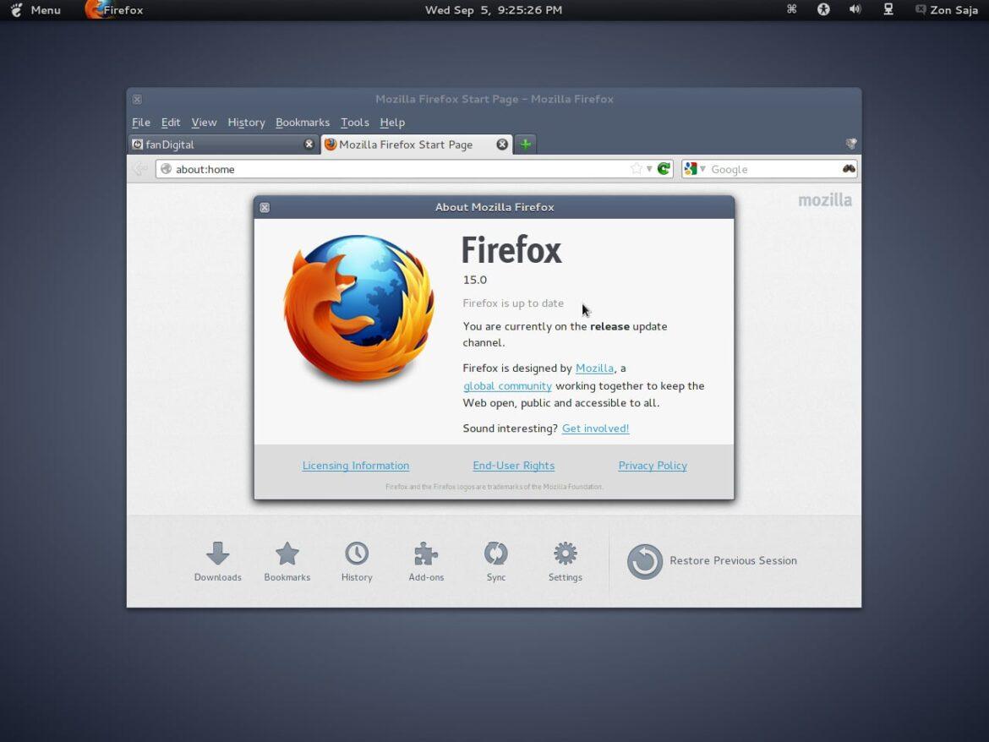Open the location bar dropdown arrow

[x=649, y=168]
